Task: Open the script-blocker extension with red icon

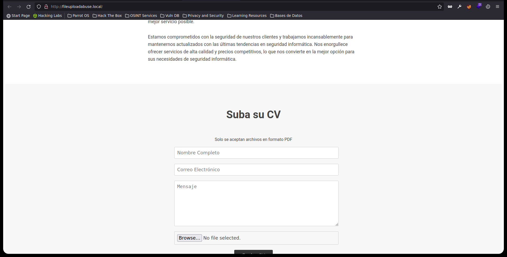Action: 469,7
